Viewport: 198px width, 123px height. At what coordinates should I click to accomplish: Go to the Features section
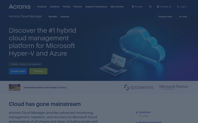pos(65,17)
